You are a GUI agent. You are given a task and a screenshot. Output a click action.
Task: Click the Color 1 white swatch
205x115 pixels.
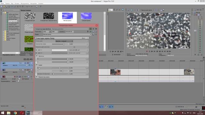(x=60, y=50)
